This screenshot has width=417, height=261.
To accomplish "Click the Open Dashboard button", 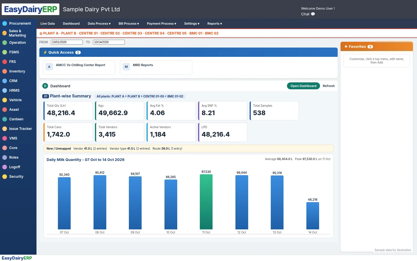I will pyautogui.click(x=303, y=86).
